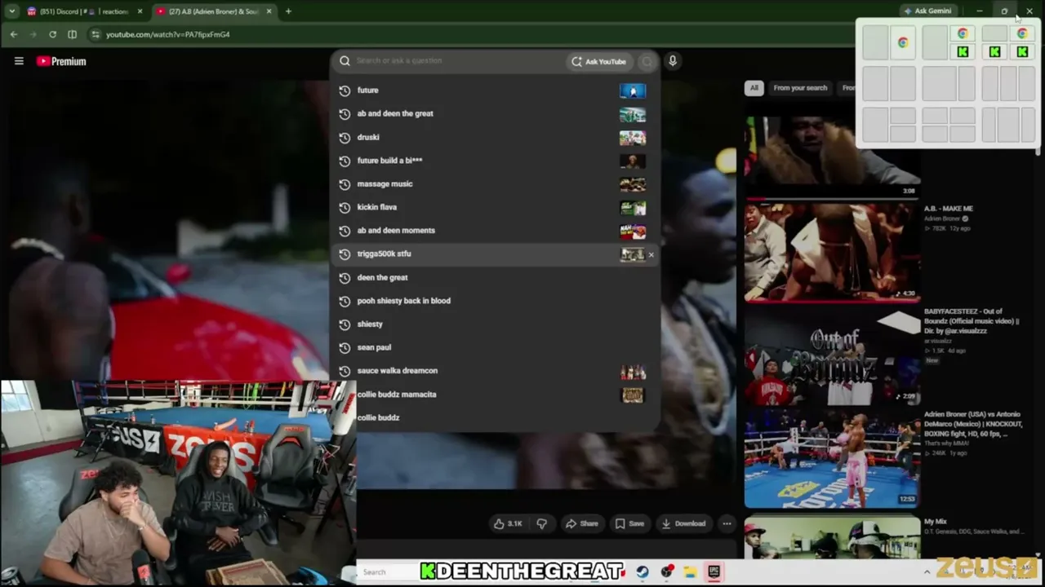Open 'A.B. - MAKE ME' recommended video

(x=949, y=209)
